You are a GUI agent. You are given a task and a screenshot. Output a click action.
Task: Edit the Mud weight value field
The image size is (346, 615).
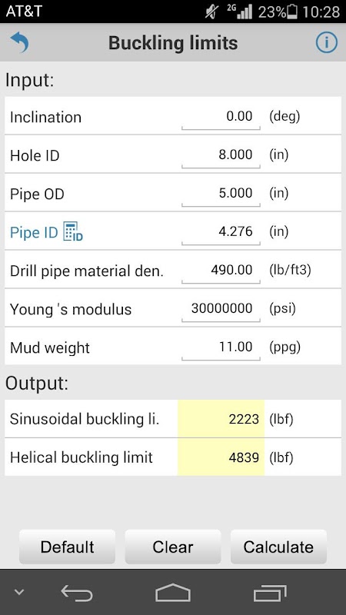coord(221,347)
